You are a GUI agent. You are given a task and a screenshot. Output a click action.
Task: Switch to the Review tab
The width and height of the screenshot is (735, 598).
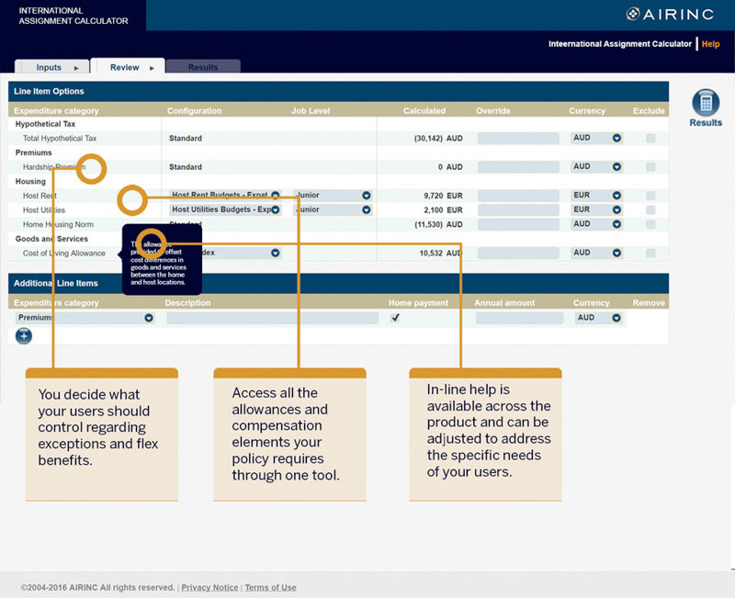coord(128,67)
